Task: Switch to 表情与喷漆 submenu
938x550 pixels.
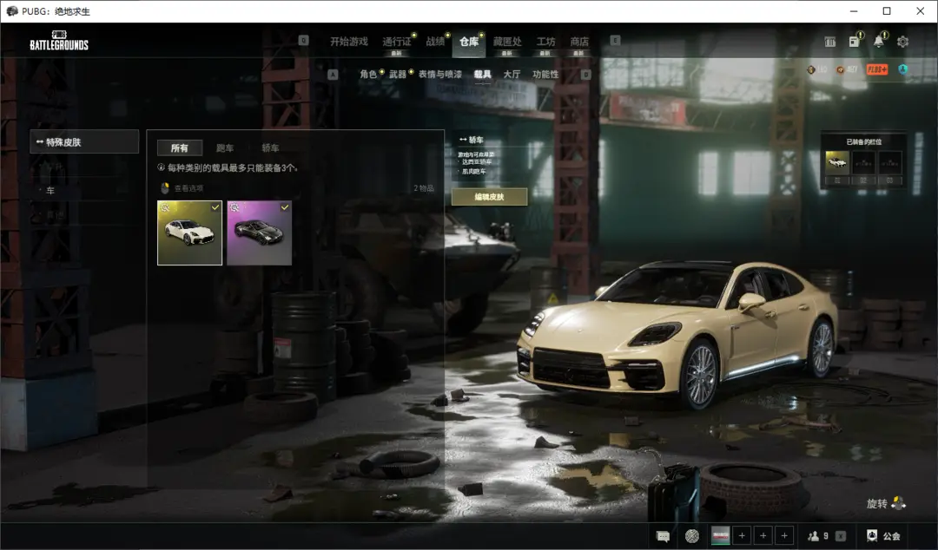Action: point(440,74)
